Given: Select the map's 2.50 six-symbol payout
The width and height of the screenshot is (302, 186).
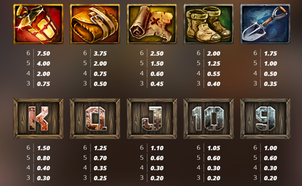Looking at the screenshot, I should click(157, 53).
